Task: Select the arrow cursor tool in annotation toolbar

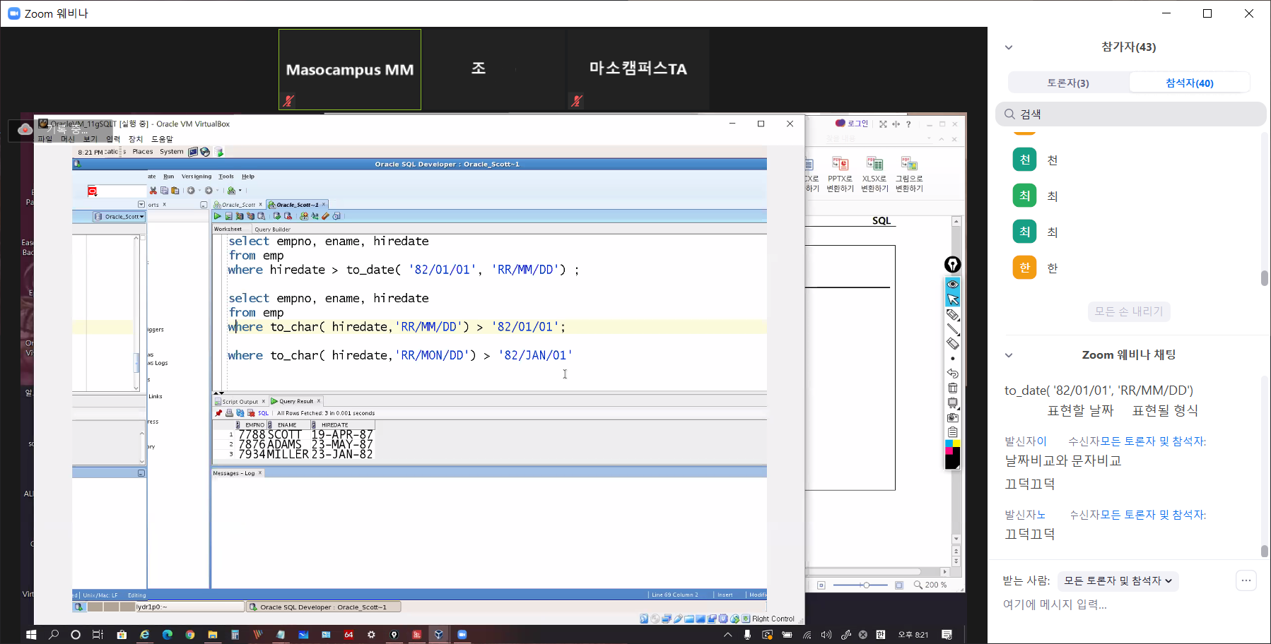Action: [953, 299]
